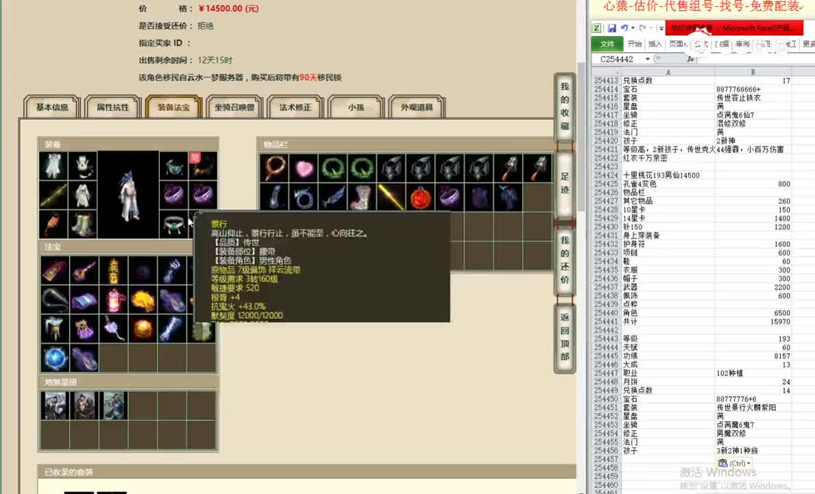
Task: Select the teal belt equipment slot
Action: click(x=174, y=224)
